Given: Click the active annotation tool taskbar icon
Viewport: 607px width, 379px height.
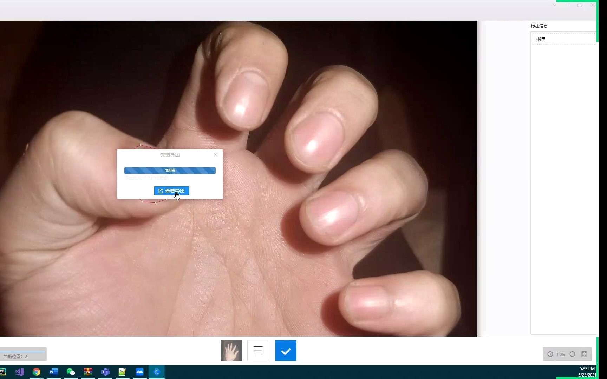Looking at the screenshot, I should point(157,372).
